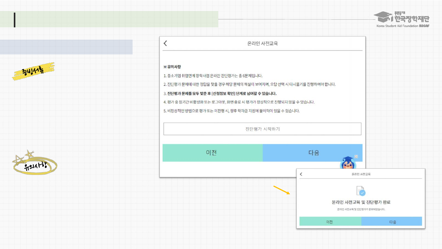Click back chevron in the small completion panel
Viewport: 442px width, 249px height.
click(x=301, y=174)
